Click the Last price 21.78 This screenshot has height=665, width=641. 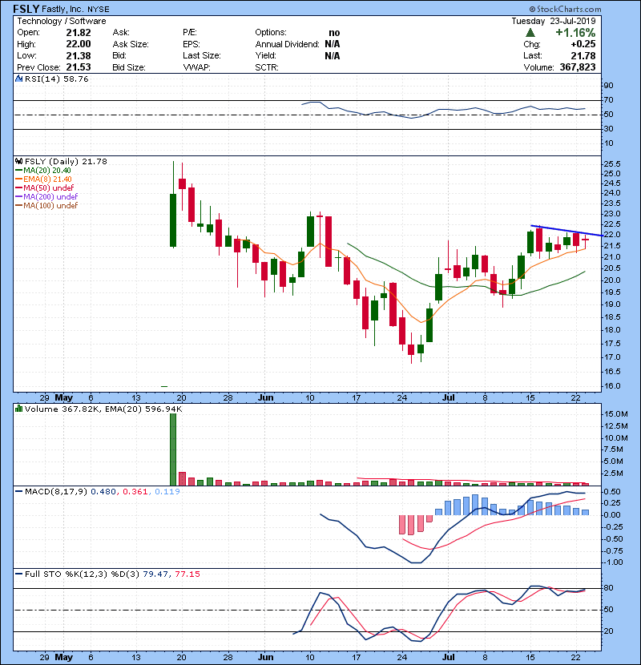pyautogui.click(x=583, y=55)
